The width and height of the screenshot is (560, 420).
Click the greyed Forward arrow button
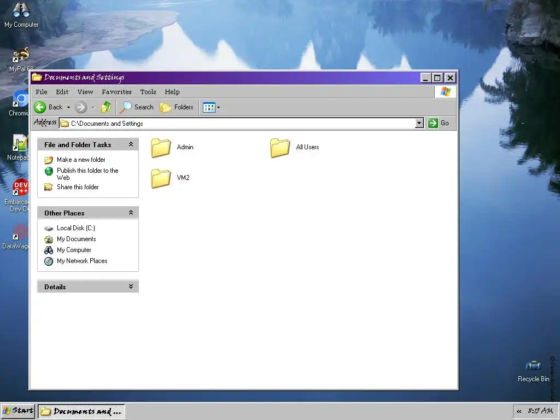click(81, 107)
